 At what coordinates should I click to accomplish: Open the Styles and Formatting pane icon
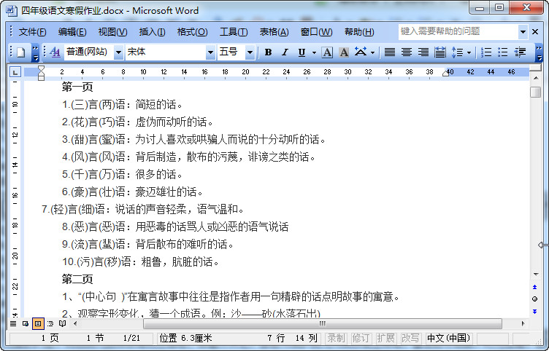(55, 52)
